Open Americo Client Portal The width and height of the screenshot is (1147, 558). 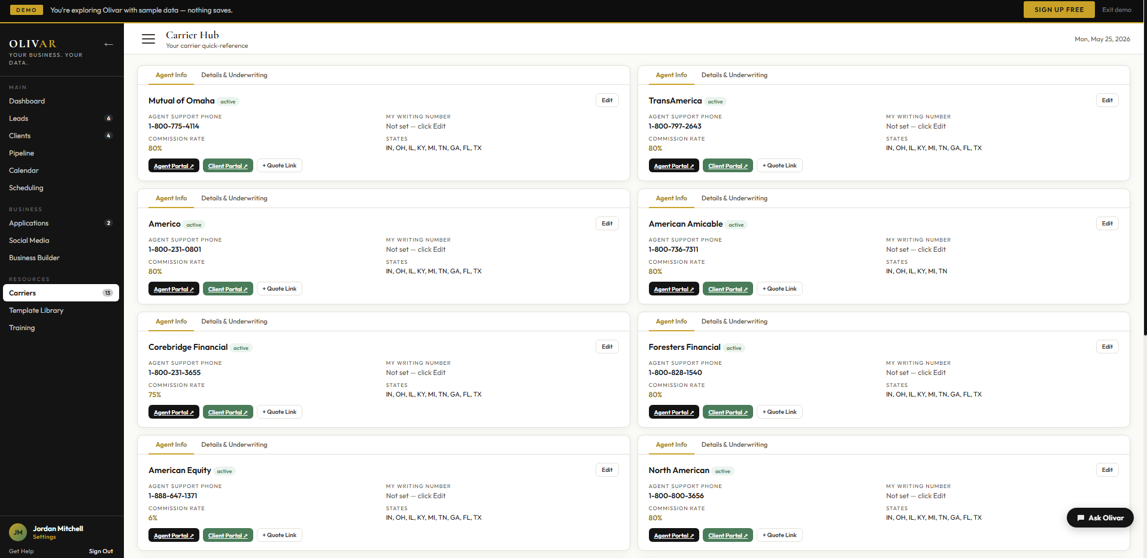(x=227, y=289)
